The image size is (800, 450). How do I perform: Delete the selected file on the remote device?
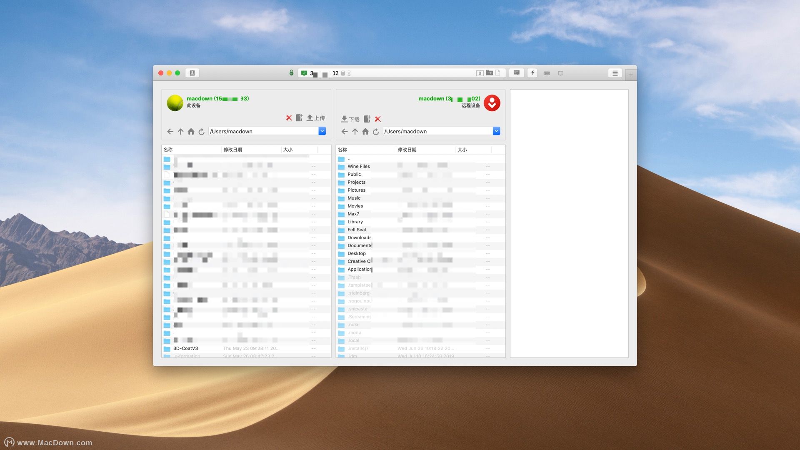378,119
